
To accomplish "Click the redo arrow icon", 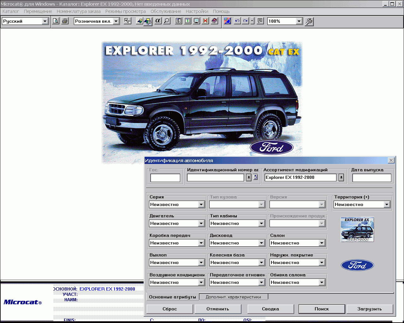I will (x=245, y=21).
